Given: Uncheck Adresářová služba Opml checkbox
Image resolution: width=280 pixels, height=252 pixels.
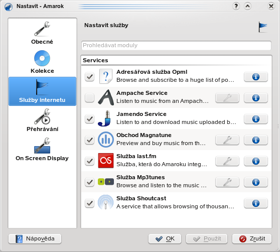Looking at the screenshot, I should (89, 77).
